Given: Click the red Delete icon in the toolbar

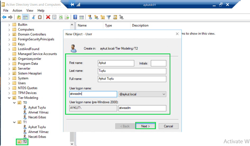Looking at the screenshot, I should (48, 17).
